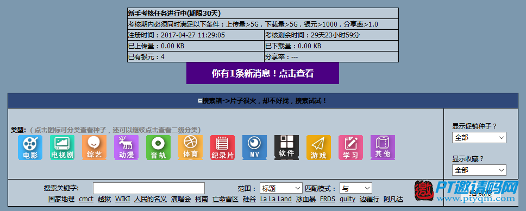Viewport: 526px width, 211px height.
Task: Select the 动漫 category icon
Action: click(x=126, y=148)
